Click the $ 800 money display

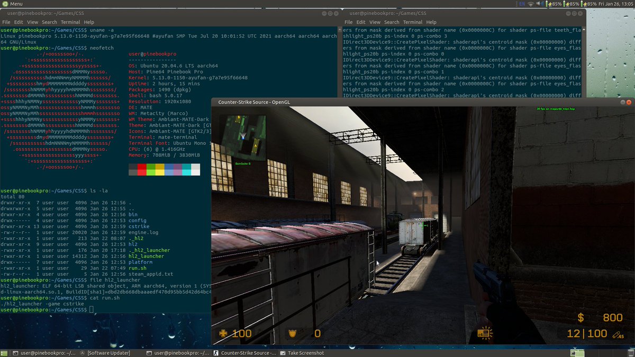(x=600, y=318)
